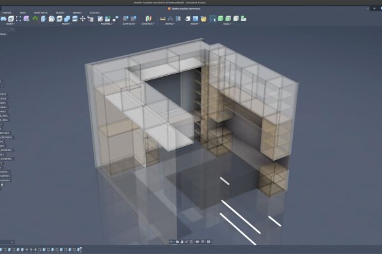This screenshot has height=254, width=382.
Task: Click the purple Create Form icon
Action: 26,18
